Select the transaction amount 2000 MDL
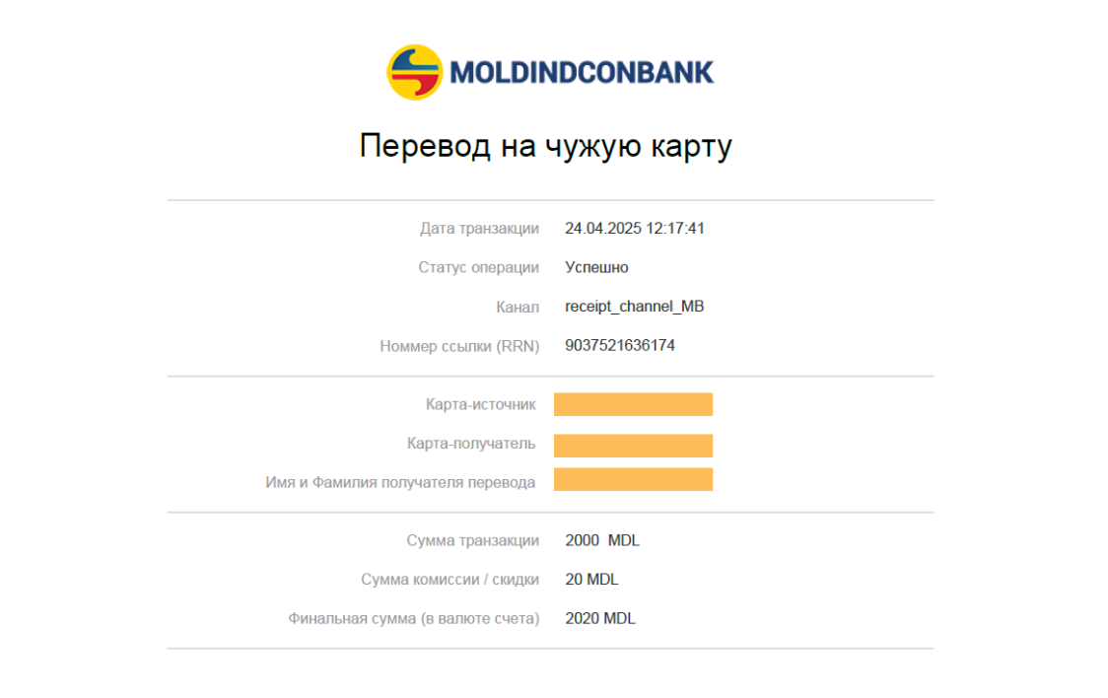Screen dimensions: 1108x698 coord(602,540)
